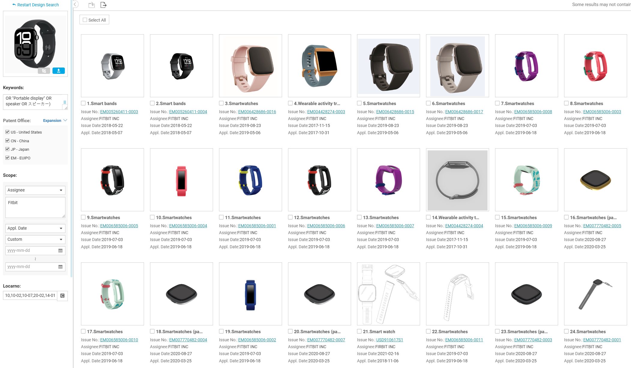631x368 pixels.
Task: Open the end date calendar picker icon
Action: tap(60, 267)
